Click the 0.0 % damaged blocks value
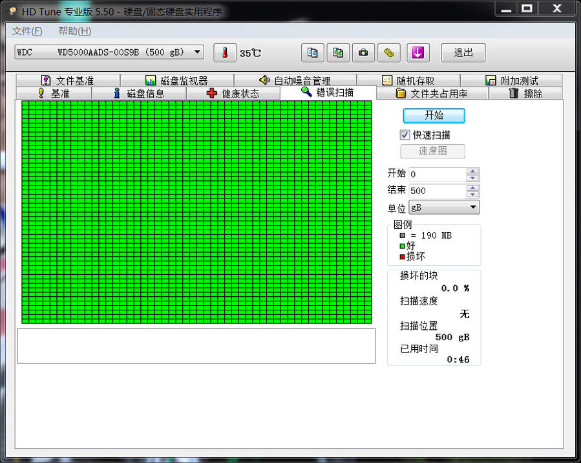Viewport: 581px width, 463px height. [x=455, y=288]
